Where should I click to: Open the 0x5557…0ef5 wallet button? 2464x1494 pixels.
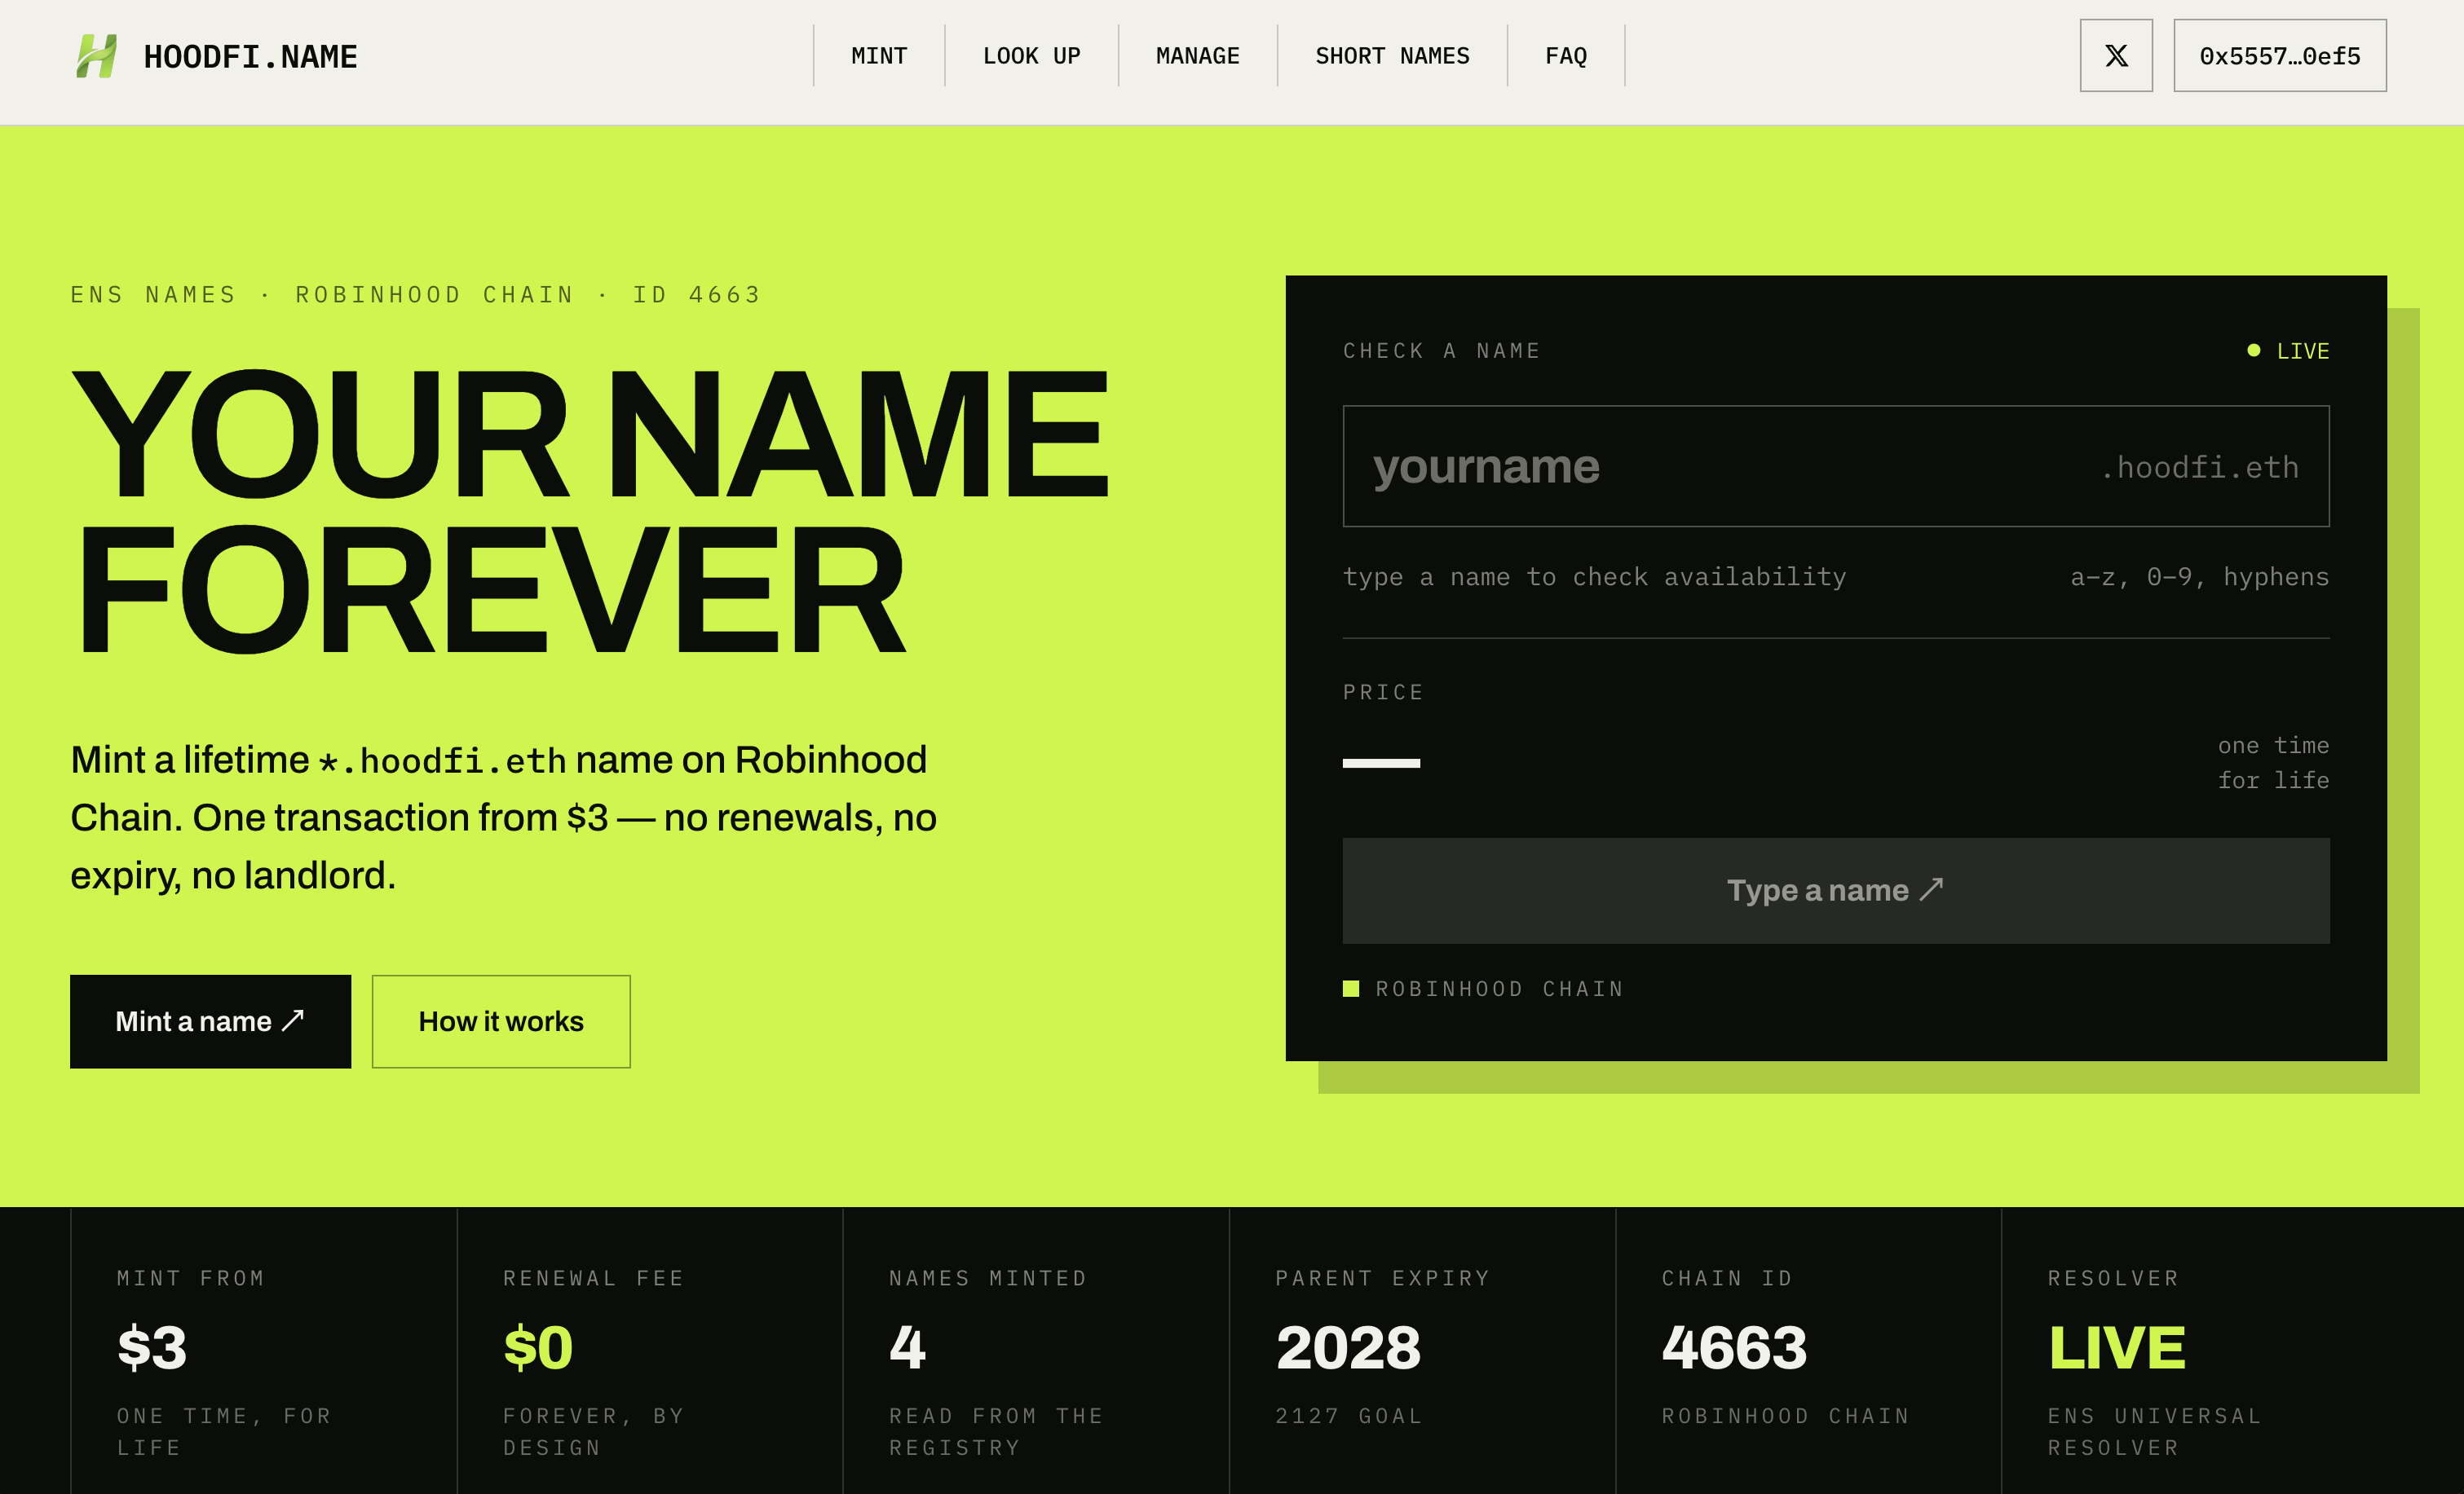pyautogui.click(x=2280, y=56)
